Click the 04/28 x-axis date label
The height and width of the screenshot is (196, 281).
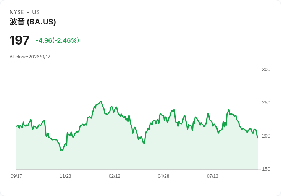(163, 176)
